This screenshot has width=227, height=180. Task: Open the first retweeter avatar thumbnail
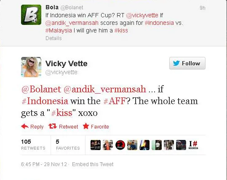pyautogui.click(x=96, y=145)
